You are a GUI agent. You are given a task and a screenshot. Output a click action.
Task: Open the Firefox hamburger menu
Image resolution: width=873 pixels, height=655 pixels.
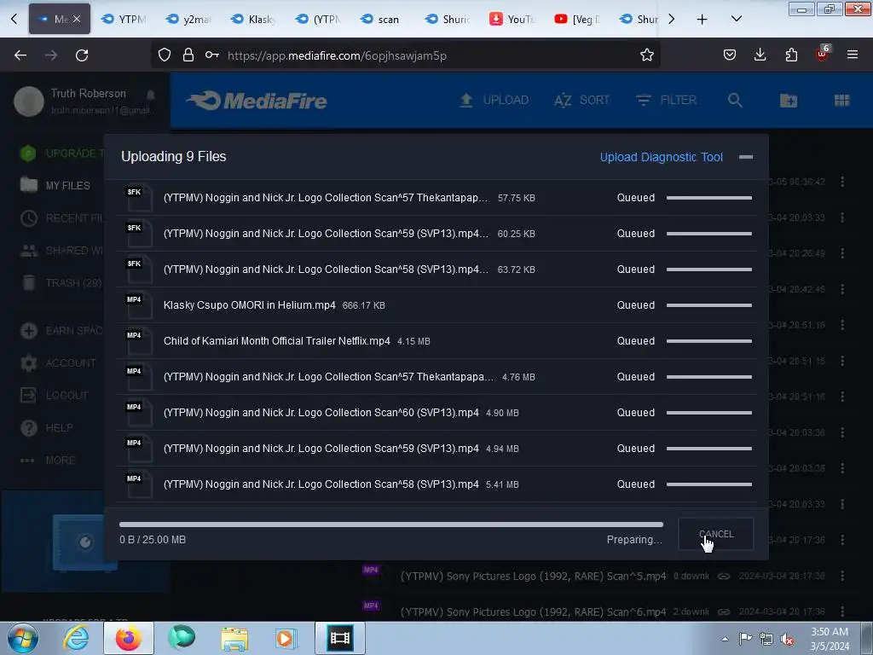coord(853,55)
